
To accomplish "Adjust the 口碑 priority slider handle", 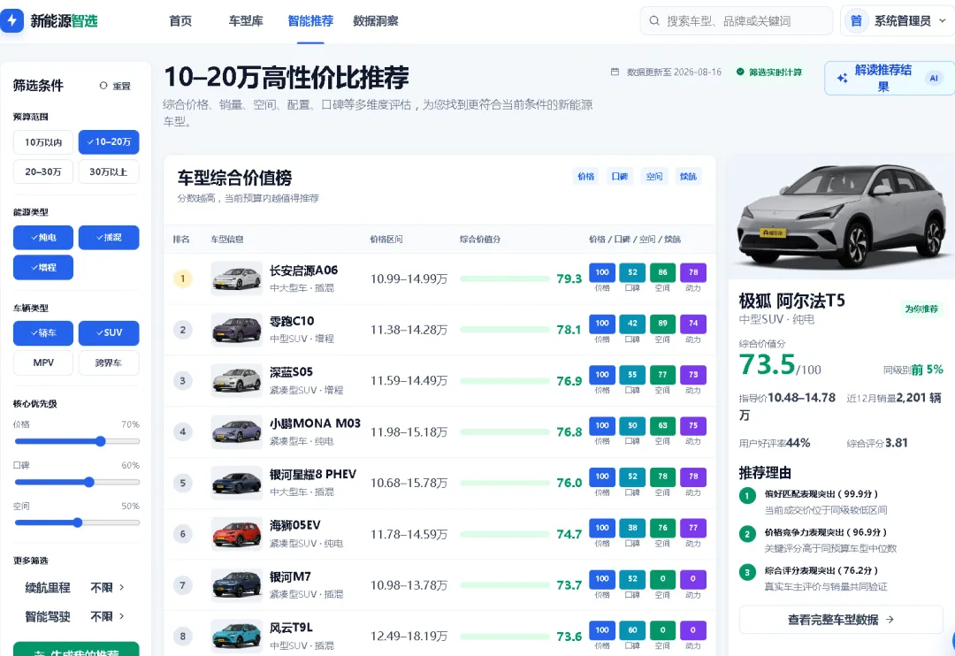I will coord(89,483).
